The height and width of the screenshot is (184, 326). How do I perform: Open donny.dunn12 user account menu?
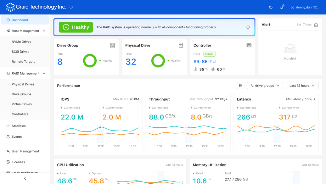click(x=305, y=7)
